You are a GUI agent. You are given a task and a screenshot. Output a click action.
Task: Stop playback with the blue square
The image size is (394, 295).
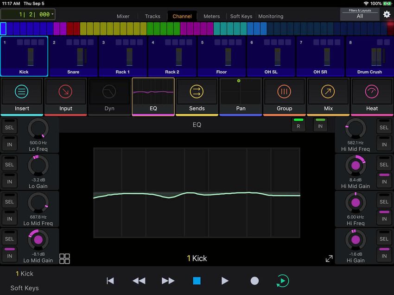coord(197,281)
